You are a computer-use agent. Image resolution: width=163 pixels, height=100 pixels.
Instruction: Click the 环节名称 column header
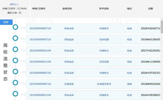tap(104, 9)
